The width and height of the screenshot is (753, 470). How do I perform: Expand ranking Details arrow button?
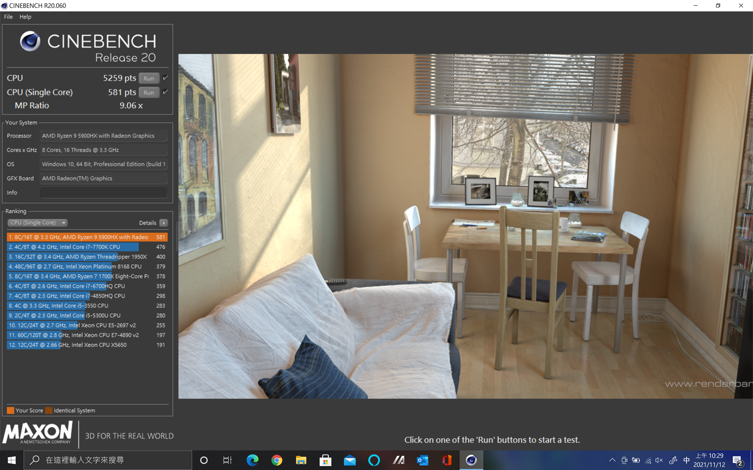point(163,223)
